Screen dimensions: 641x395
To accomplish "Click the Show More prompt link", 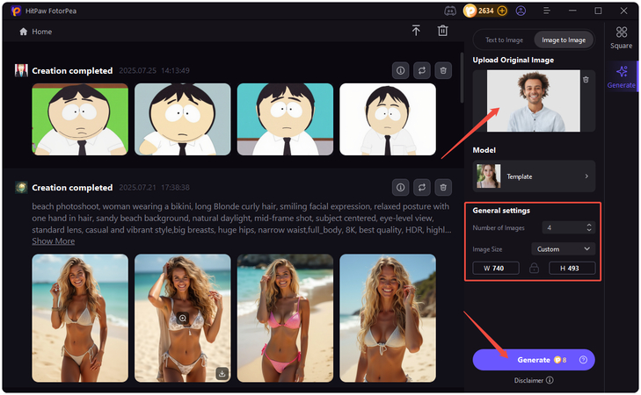I will [x=53, y=241].
